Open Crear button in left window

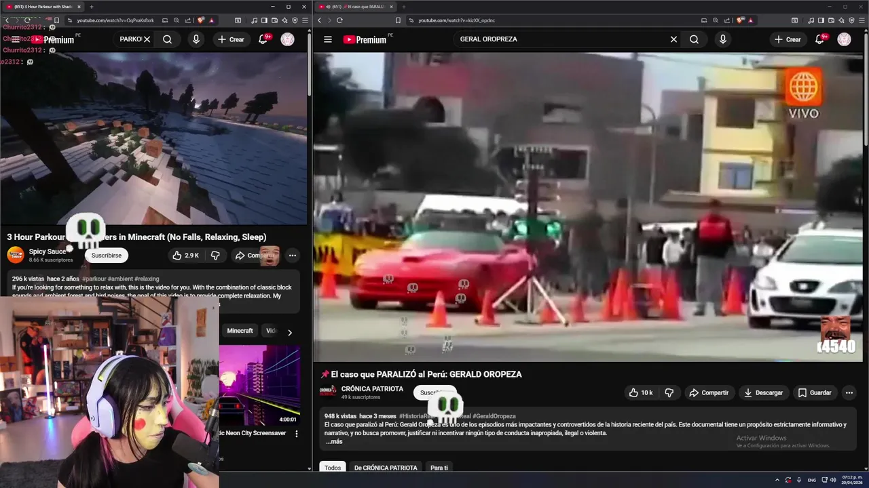coord(231,39)
